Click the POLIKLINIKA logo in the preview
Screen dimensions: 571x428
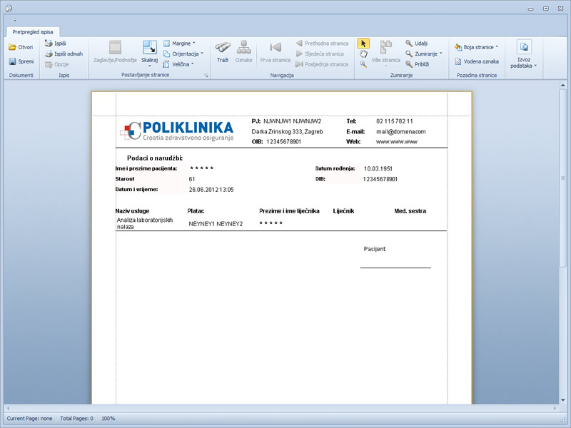(x=177, y=131)
